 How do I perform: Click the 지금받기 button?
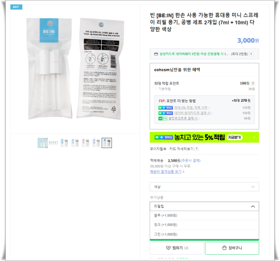[234, 137]
